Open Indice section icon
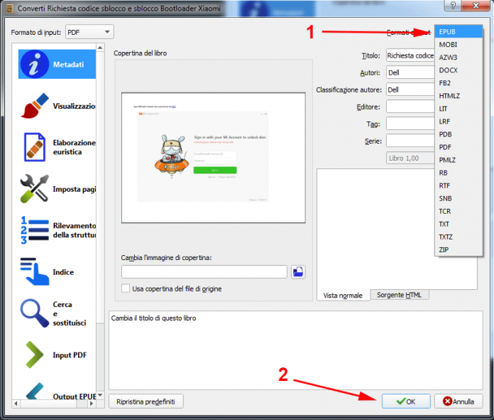494x420 pixels. pos(35,271)
